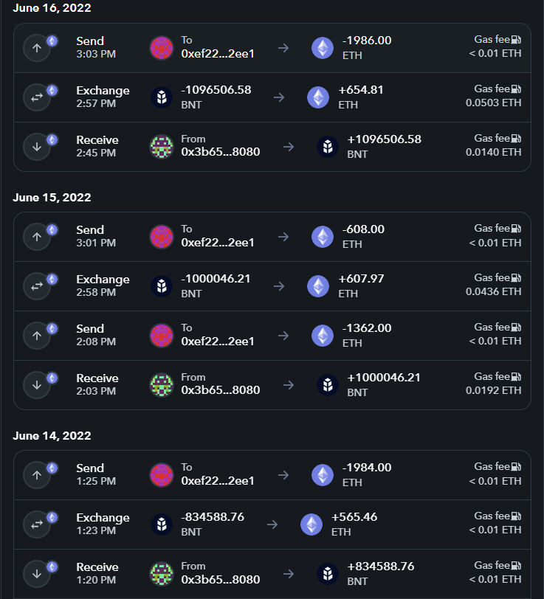Screen dimensions: 544x599
Task: Click the BNT token icon beside +834588.76
Action: [x=328, y=574]
